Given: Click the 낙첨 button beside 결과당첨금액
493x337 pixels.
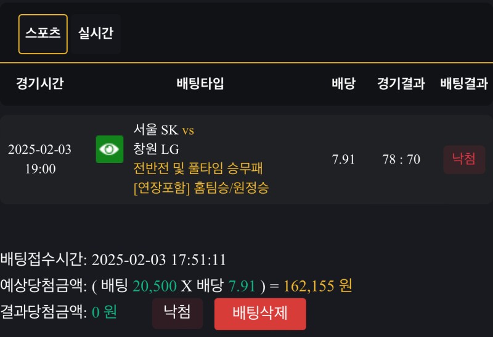Looking at the screenshot, I should point(177,313).
